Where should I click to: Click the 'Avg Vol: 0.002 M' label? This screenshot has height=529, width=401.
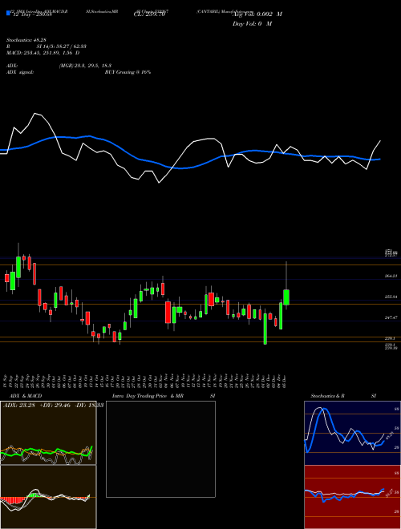click(257, 14)
